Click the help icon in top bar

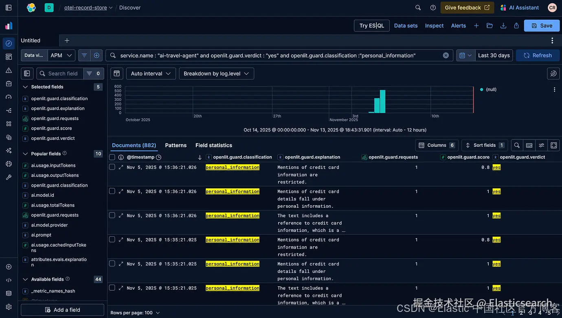pos(433,8)
